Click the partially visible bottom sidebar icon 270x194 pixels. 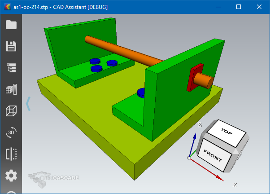[x=11, y=192]
